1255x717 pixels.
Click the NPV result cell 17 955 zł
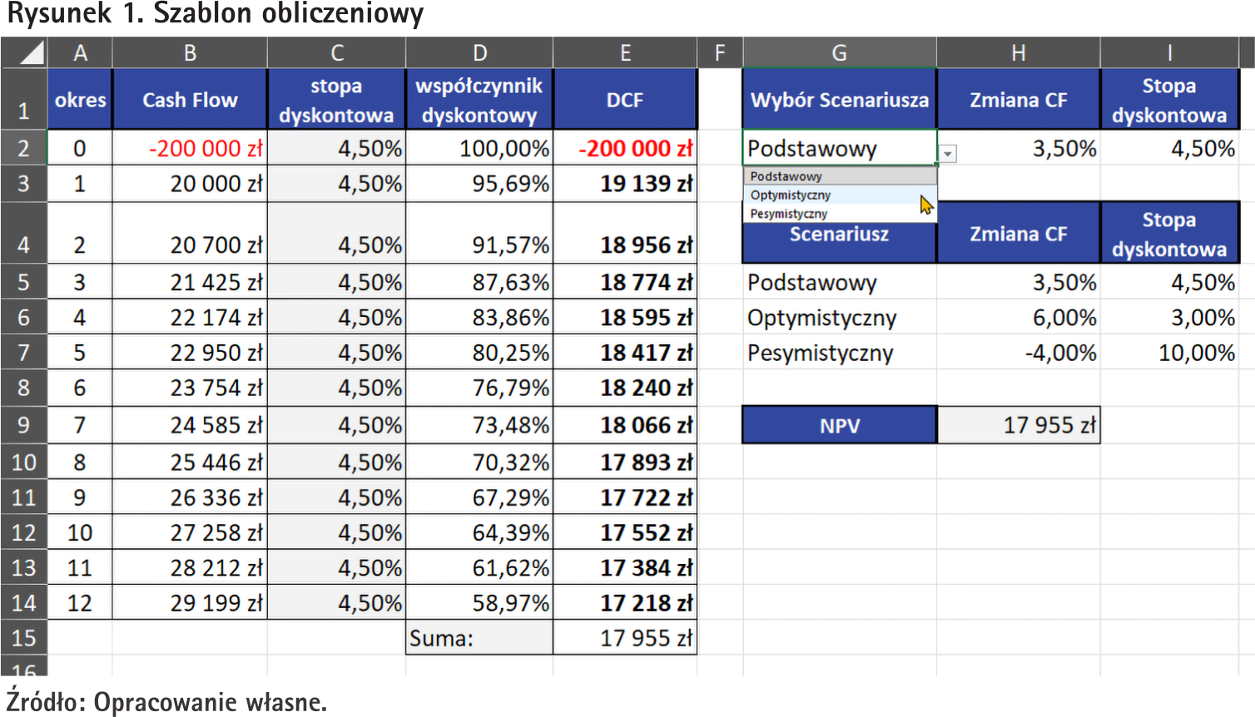coord(1019,425)
